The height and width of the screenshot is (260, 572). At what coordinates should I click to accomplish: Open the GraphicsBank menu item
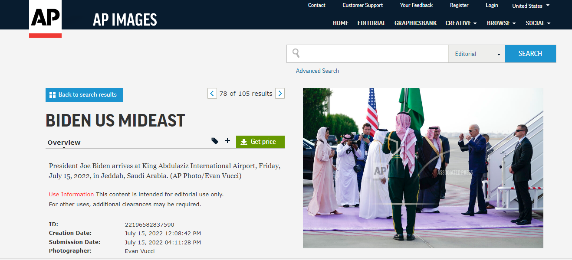(415, 23)
